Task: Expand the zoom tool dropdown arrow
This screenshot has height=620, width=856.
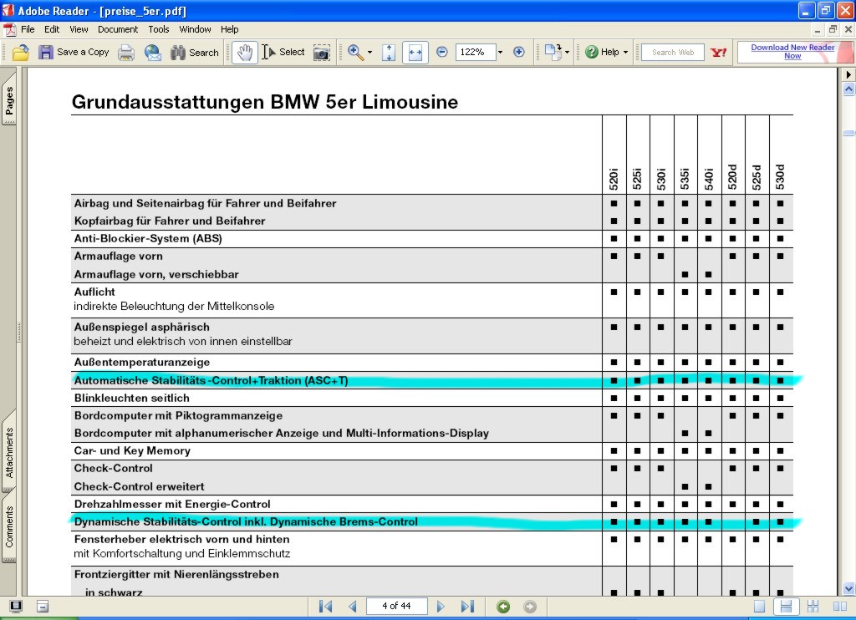Action: pyautogui.click(x=369, y=53)
